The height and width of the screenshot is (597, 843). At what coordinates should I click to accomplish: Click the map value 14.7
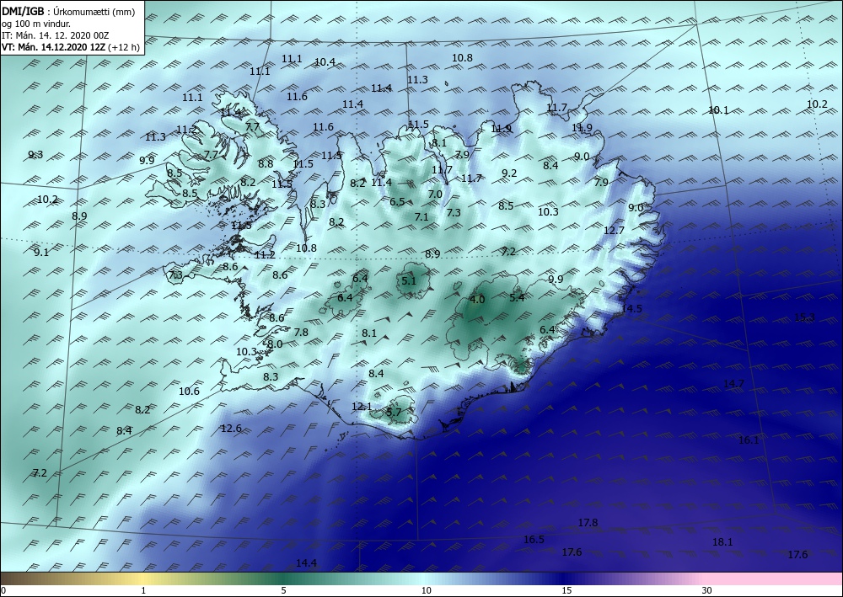click(x=734, y=384)
